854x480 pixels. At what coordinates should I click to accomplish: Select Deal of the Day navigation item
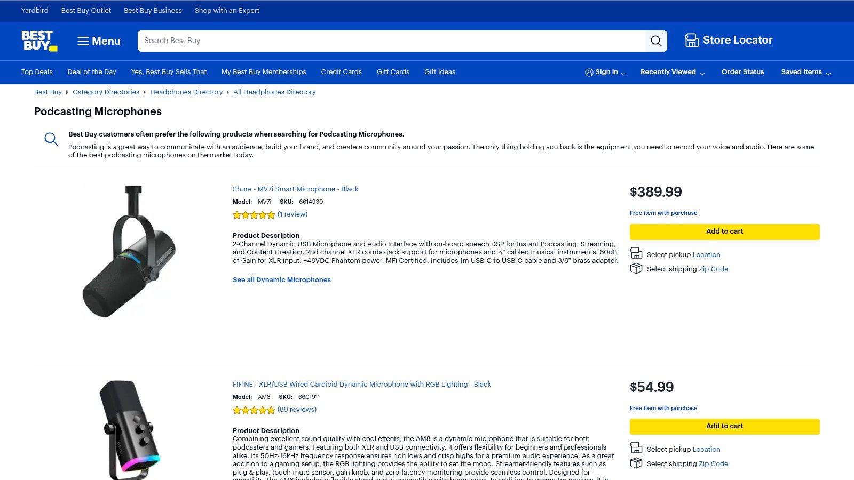(x=91, y=72)
